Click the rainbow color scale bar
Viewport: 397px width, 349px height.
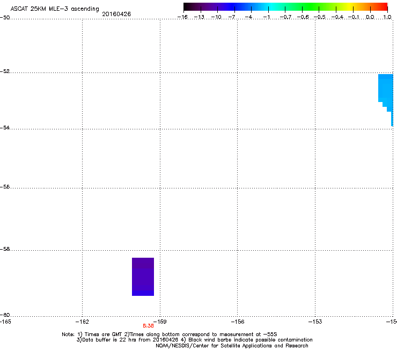click(x=285, y=7)
